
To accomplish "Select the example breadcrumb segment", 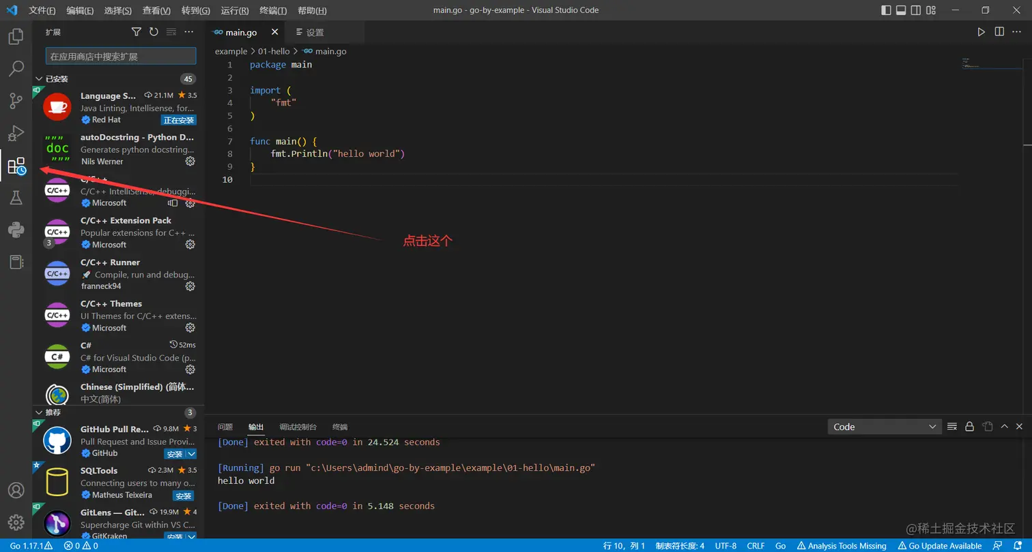I will [x=231, y=51].
